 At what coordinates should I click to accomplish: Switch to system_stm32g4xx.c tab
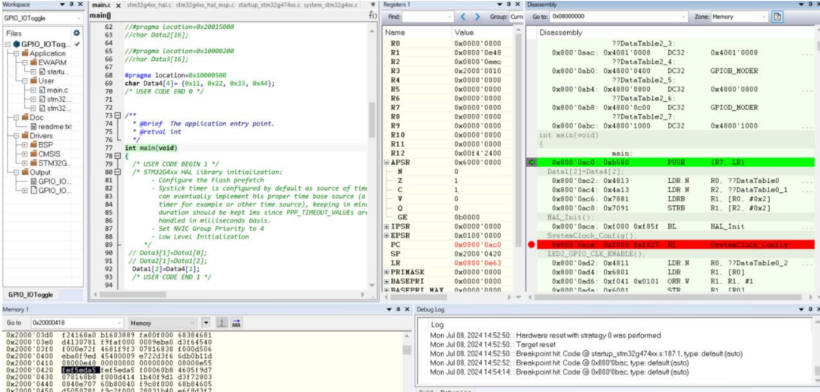coord(330,5)
